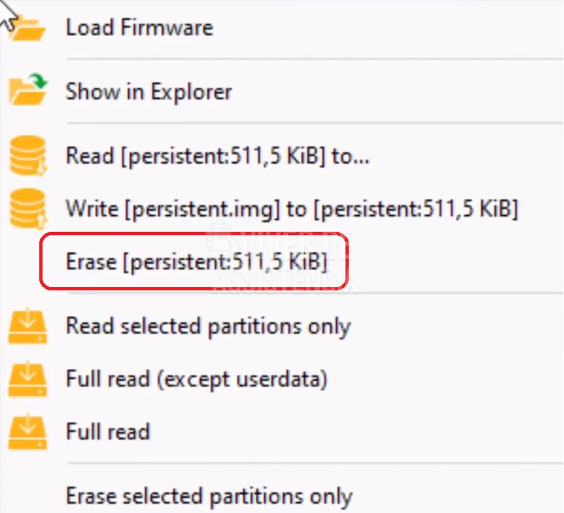
Task: Choose Load Firmware from the menu
Action: pyautogui.click(x=139, y=28)
